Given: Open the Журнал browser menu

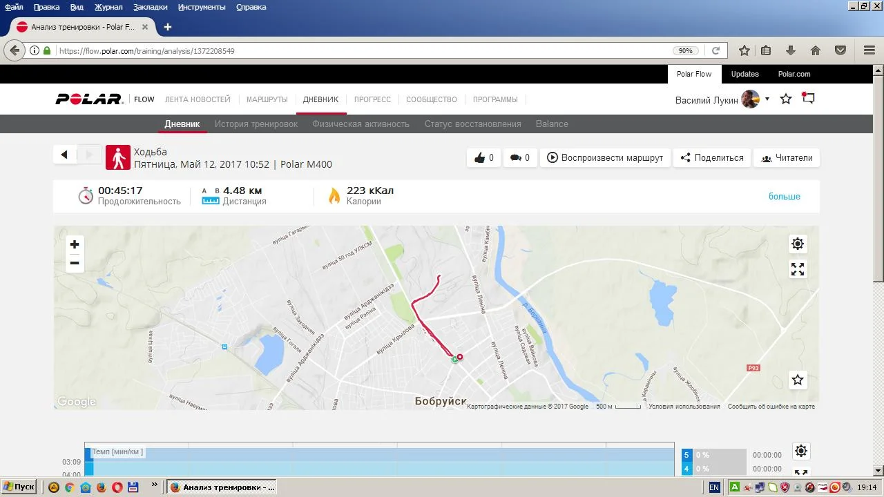Looking at the screenshot, I should 107,7.
